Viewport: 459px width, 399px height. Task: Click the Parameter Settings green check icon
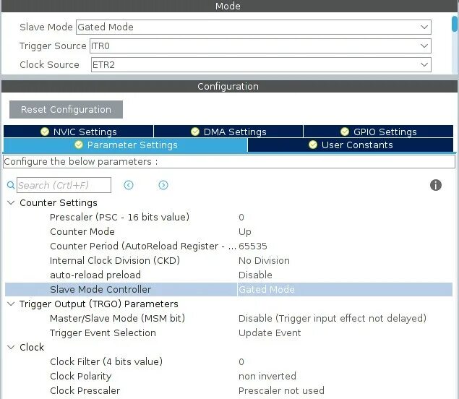point(79,145)
